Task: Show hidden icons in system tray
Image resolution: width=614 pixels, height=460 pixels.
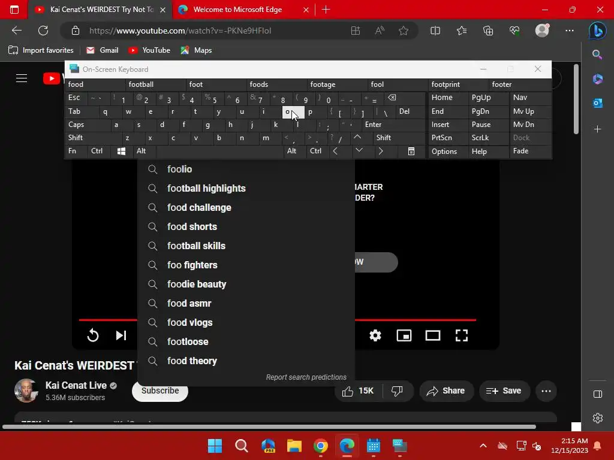Action: tap(483, 446)
